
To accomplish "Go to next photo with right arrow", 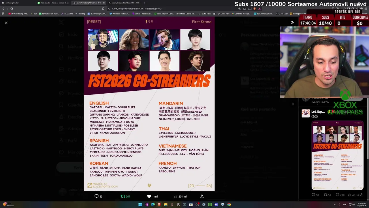I will (292, 104).
